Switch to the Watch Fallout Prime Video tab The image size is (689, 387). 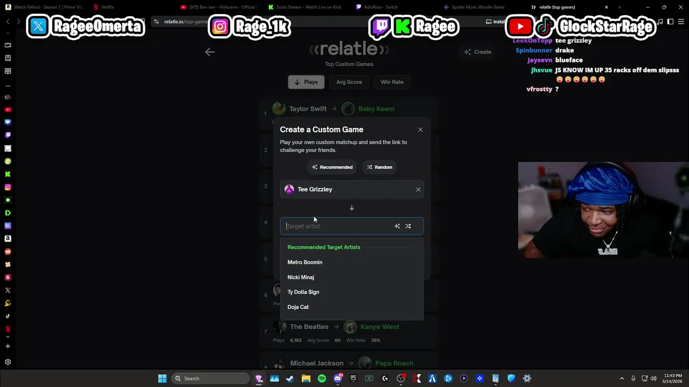44,7
